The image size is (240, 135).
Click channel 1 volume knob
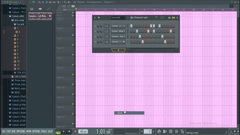pos(101,26)
